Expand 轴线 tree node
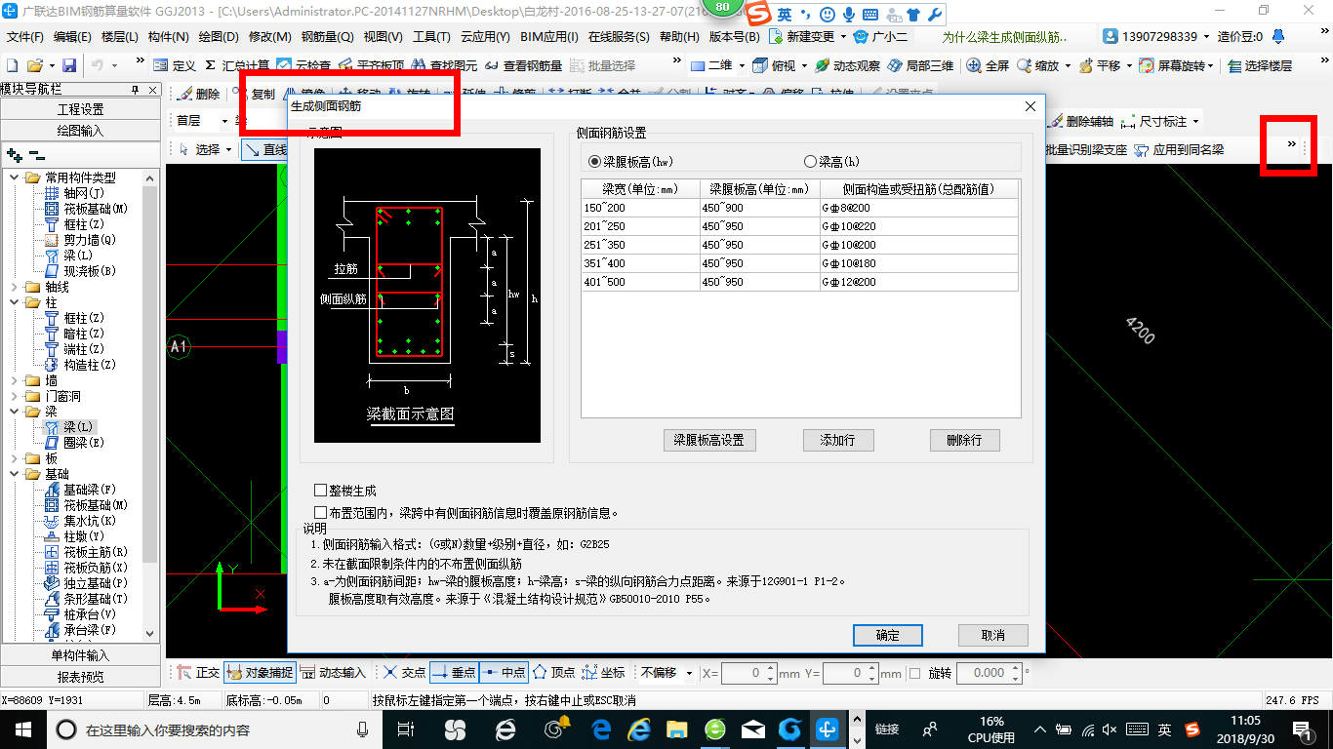This screenshot has height=749, width=1333. point(14,287)
